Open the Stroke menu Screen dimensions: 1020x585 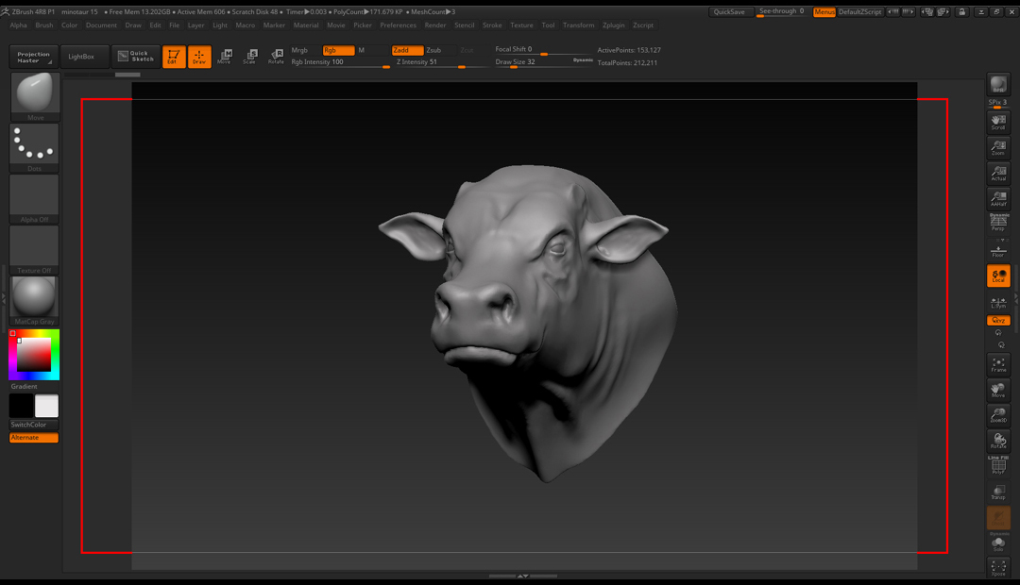point(492,25)
